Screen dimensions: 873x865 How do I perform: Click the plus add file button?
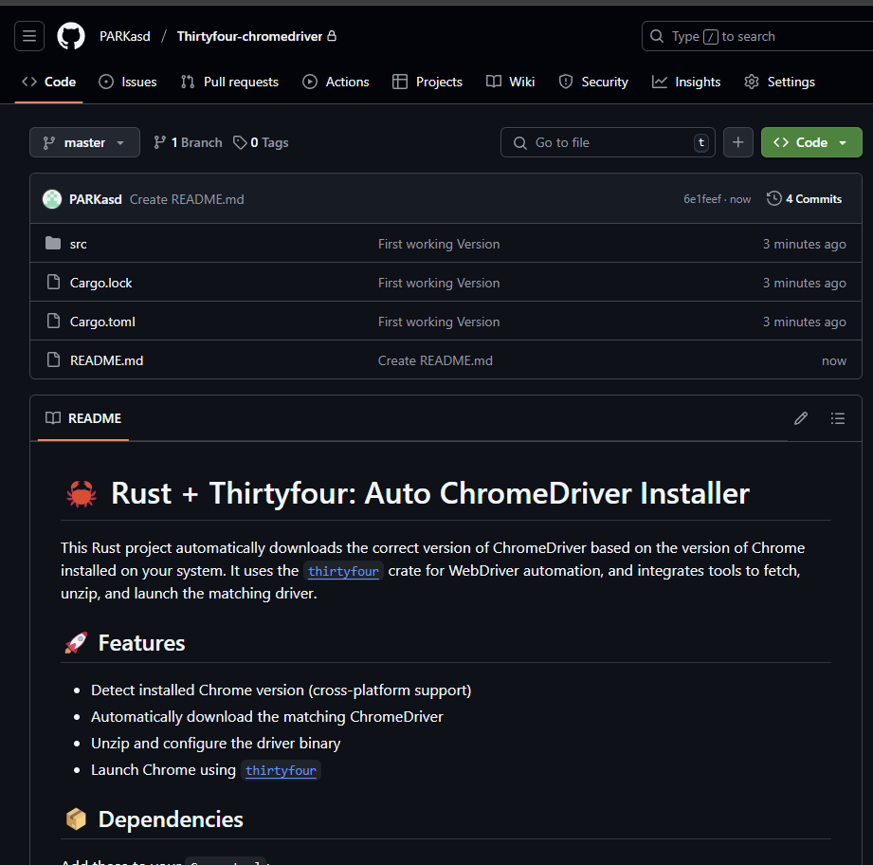pos(737,142)
